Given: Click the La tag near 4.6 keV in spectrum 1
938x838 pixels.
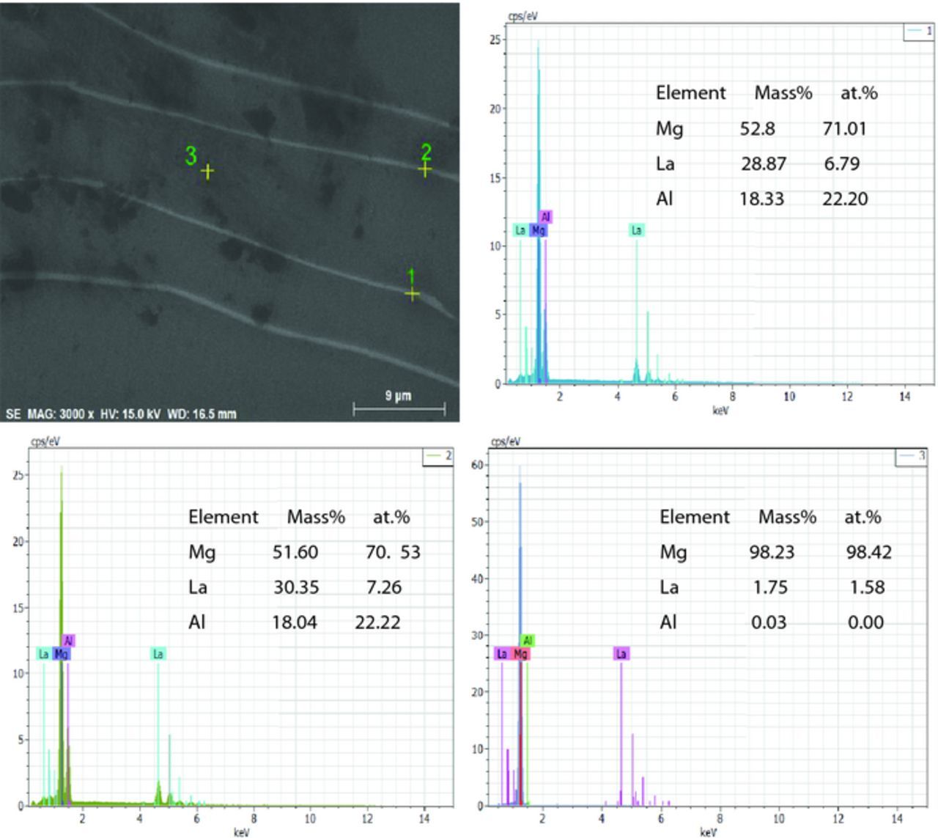Looking at the screenshot, I should pyautogui.click(x=636, y=230).
